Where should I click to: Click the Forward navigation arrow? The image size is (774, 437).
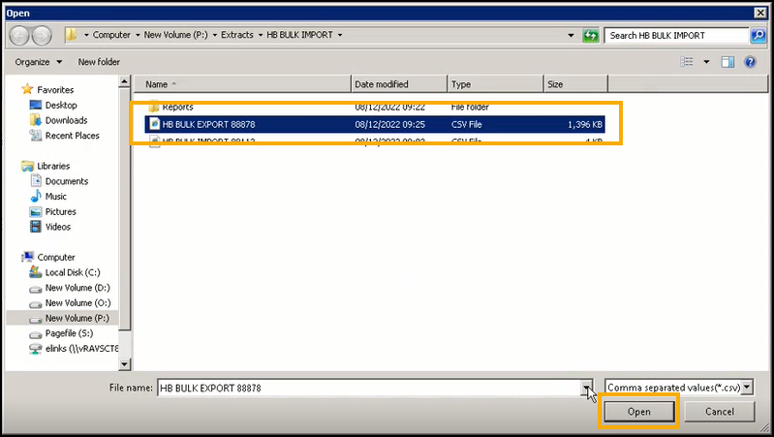coord(43,35)
